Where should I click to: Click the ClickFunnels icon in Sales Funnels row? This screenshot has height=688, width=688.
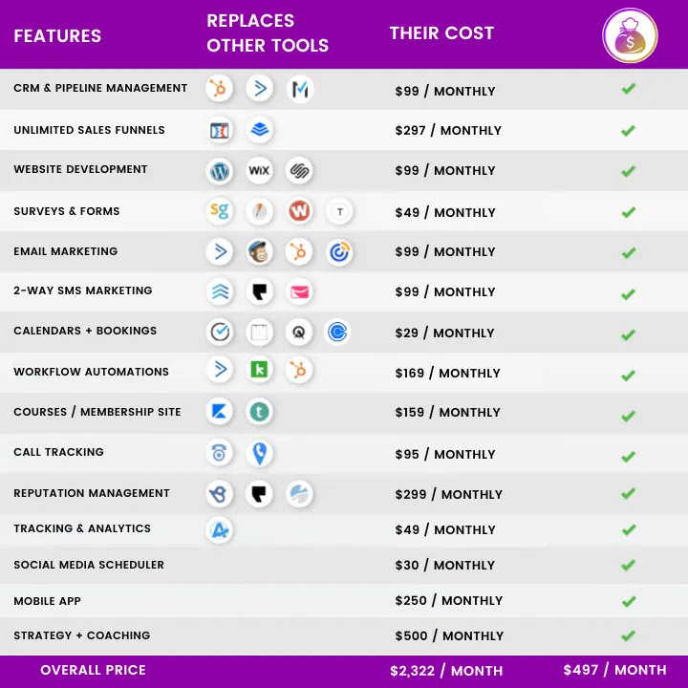[220, 130]
